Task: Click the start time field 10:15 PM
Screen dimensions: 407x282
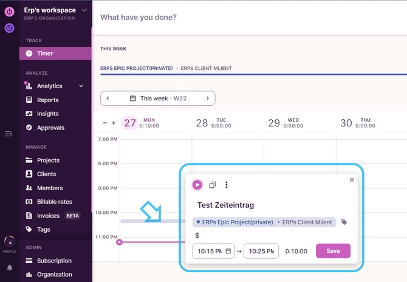Action: click(x=210, y=251)
